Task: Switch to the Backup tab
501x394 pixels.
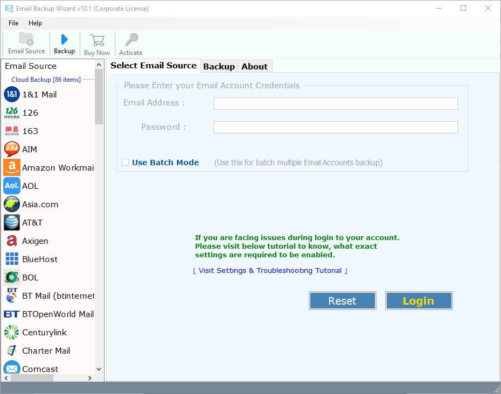Action: pyautogui.click(x=219, y=66)
